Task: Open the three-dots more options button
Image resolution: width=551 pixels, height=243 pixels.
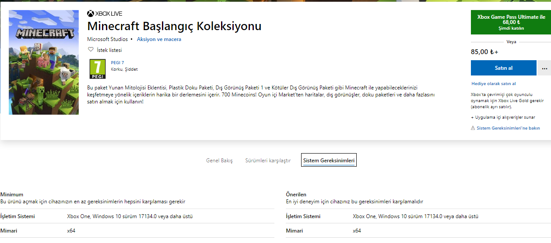Action: click(x=544, y=68)
